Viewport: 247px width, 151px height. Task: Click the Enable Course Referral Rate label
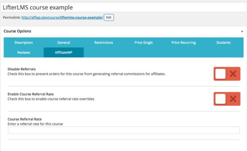tap(30, 94)
